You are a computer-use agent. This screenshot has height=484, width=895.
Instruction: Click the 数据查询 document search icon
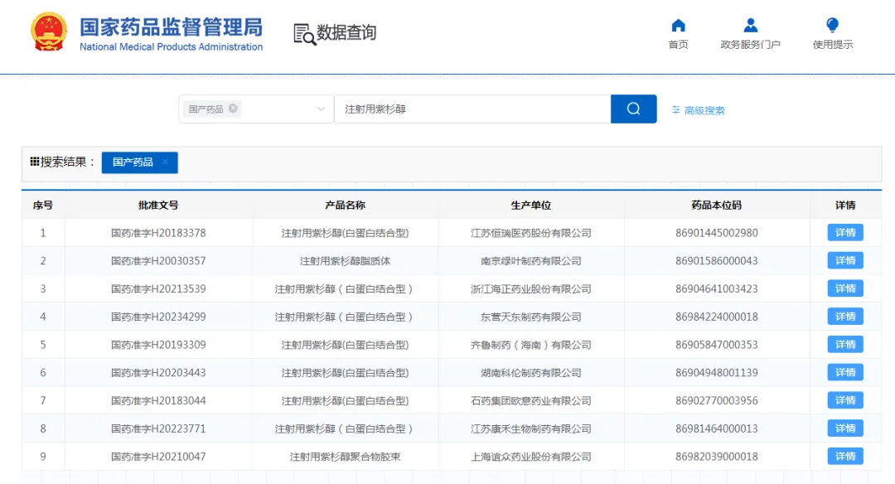click(304, 34)
